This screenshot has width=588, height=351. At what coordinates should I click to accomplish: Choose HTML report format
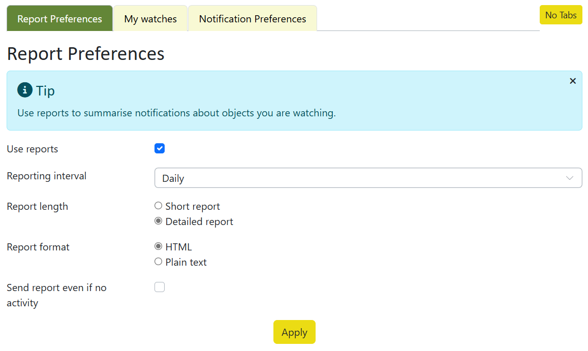click(x=158, y=246)
